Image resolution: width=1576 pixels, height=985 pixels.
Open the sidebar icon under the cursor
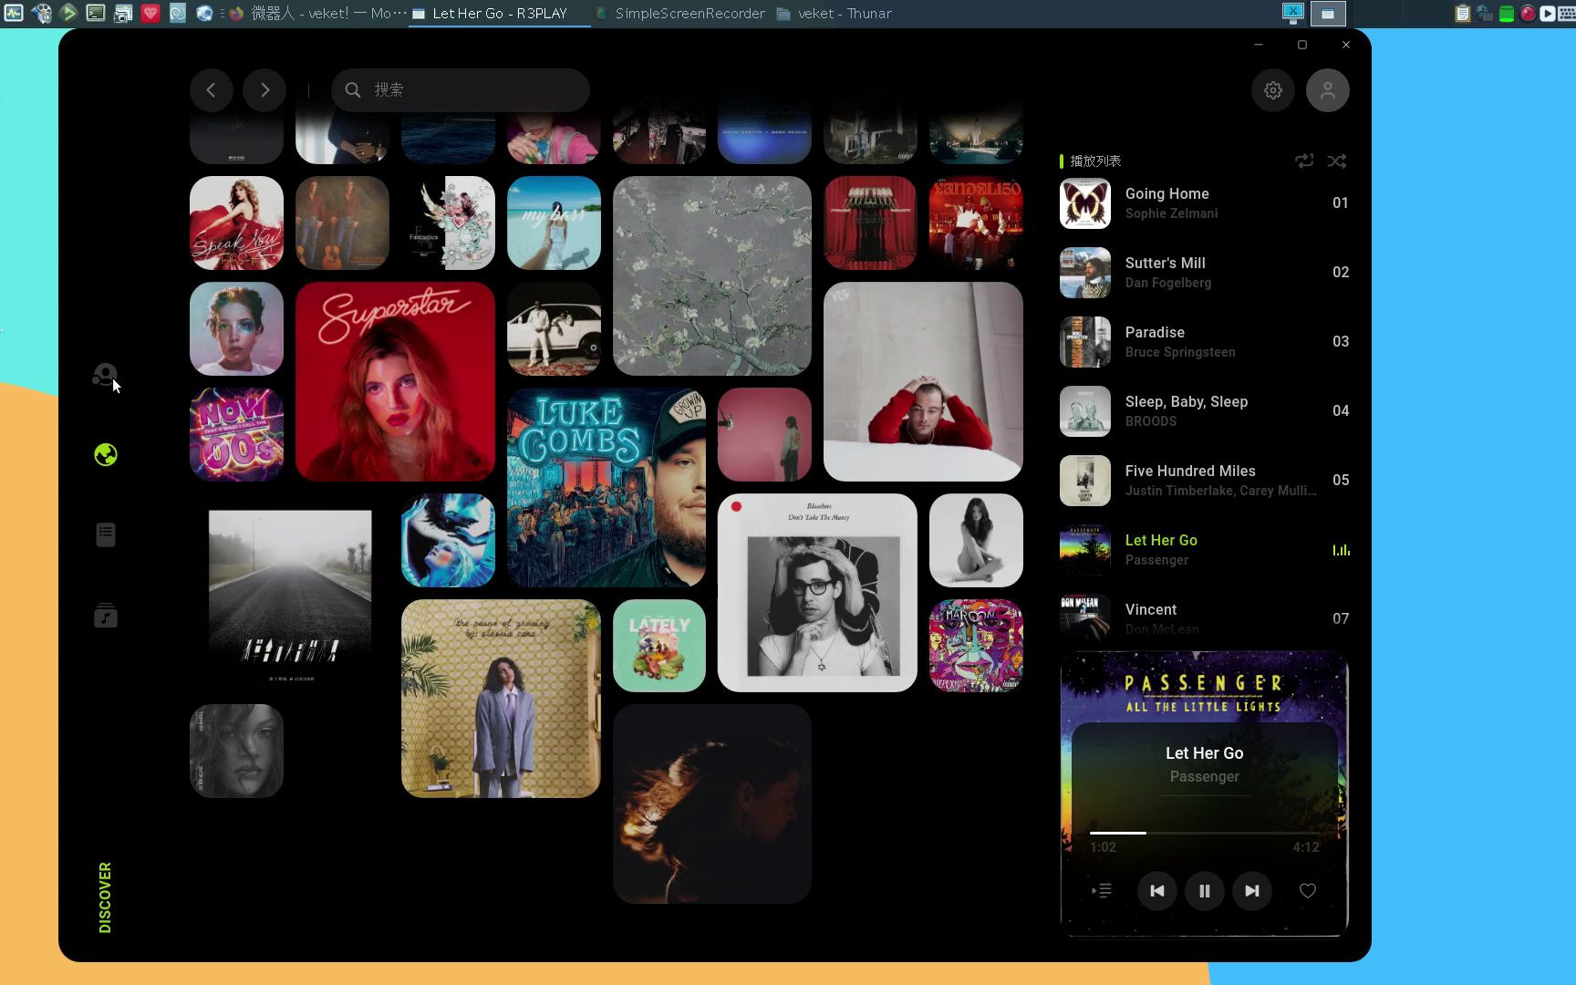(x=105, y=375)
